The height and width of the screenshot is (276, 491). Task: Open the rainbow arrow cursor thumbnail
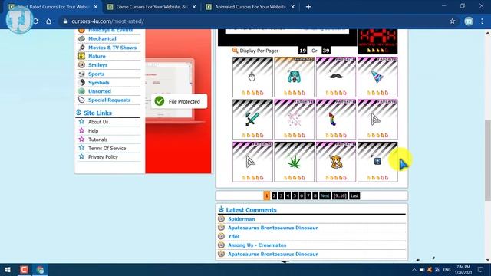click(336, 120)
